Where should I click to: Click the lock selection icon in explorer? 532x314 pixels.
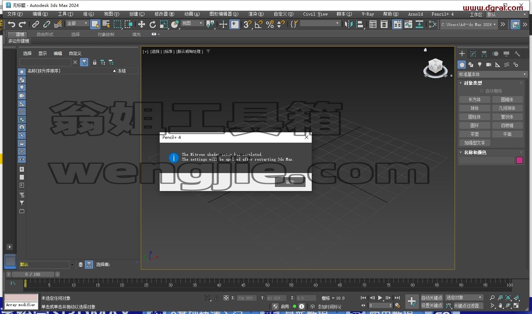95,62
